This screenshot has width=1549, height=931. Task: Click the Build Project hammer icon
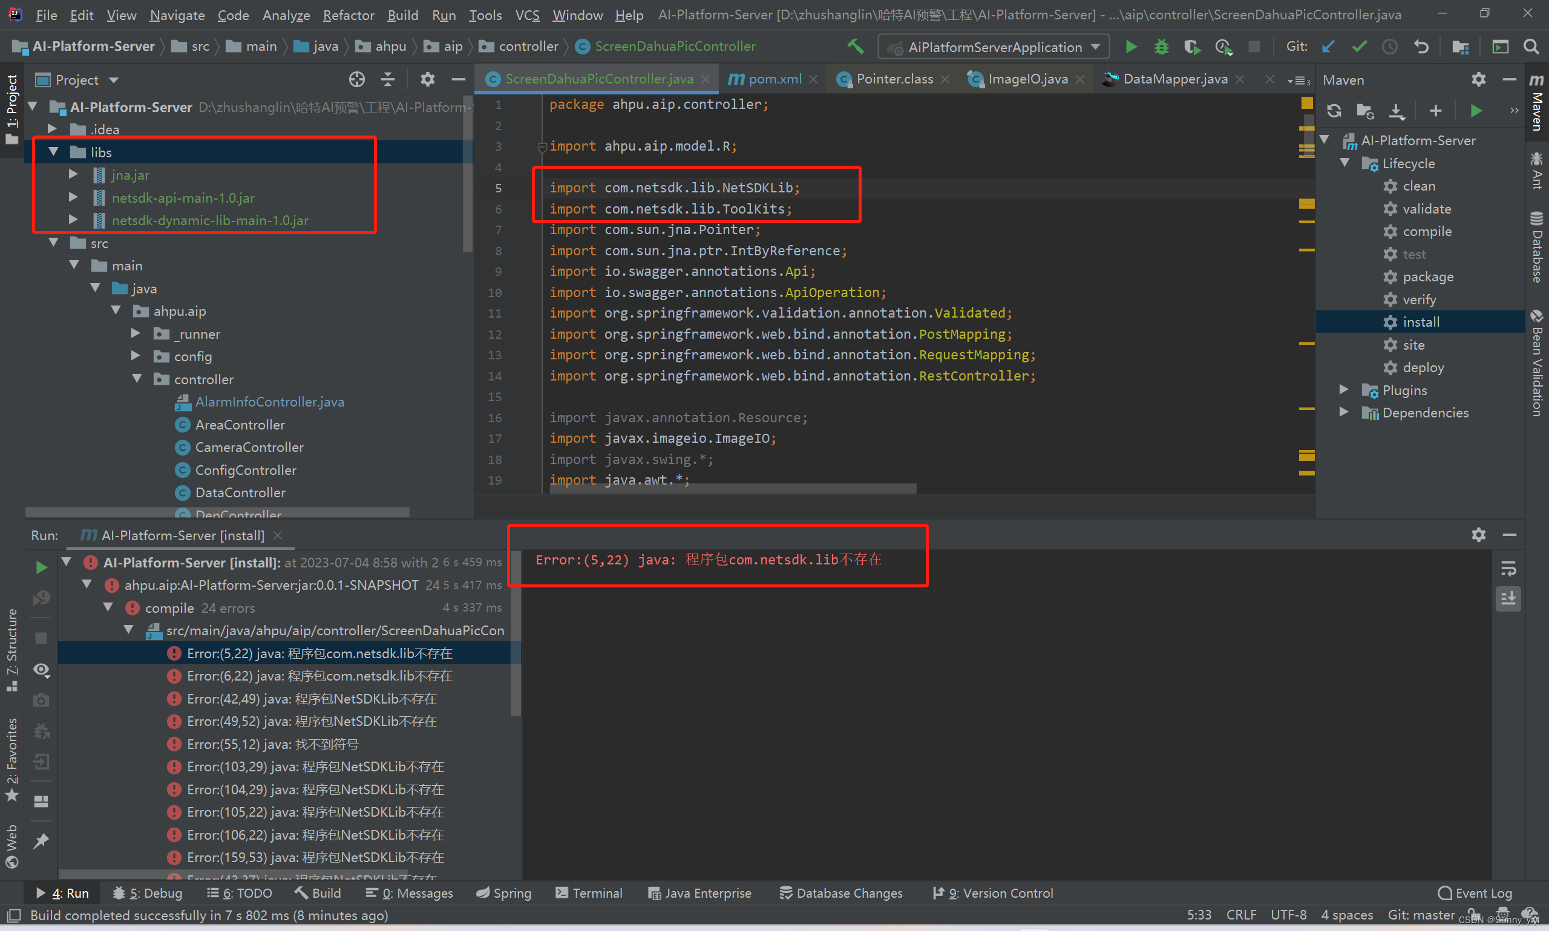click(x=855, y=47)
